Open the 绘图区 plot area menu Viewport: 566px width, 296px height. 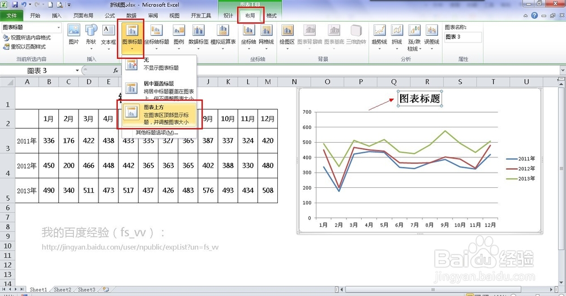(x=287, y=36)
